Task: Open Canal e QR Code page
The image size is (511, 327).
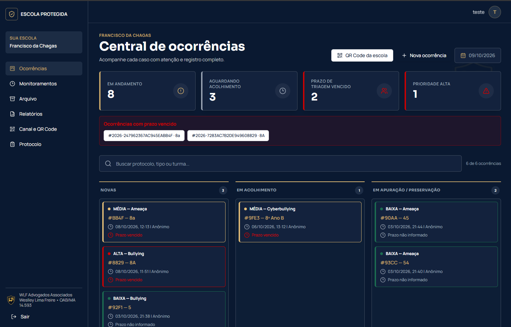Action: (x=44, y=129)
